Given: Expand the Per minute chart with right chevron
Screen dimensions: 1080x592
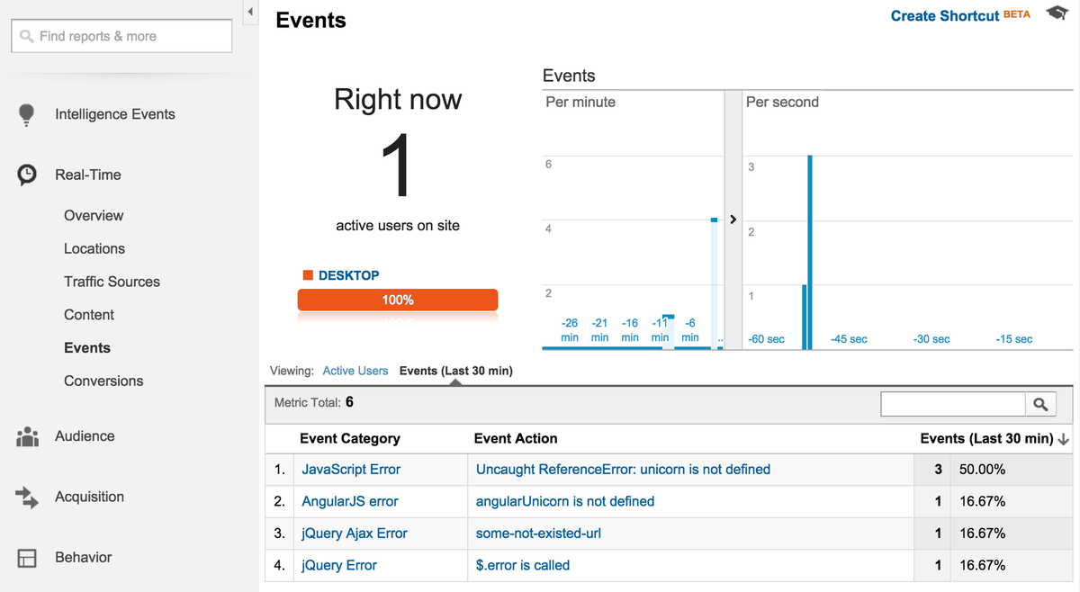Looking at the screenshot, I should pyautogui.click(x=733, y=219).
